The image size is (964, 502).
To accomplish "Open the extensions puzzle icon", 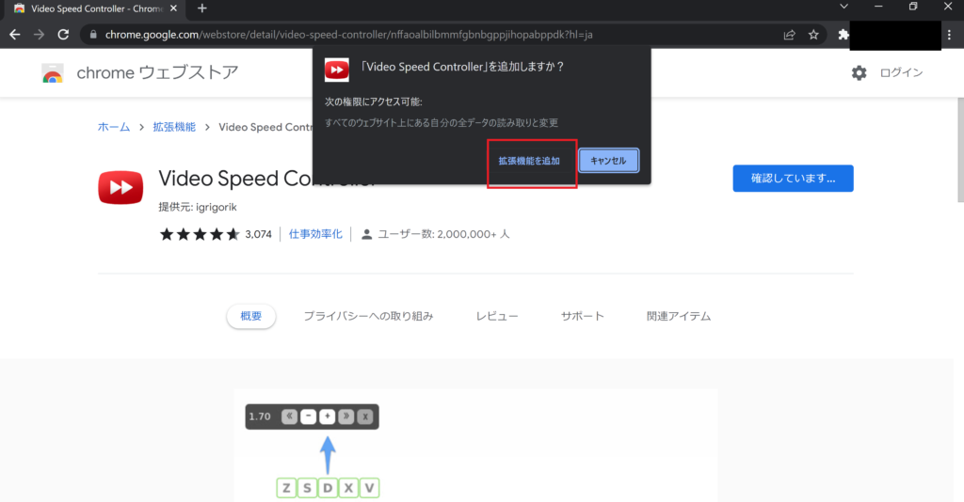I will click(x=843, y=35).
